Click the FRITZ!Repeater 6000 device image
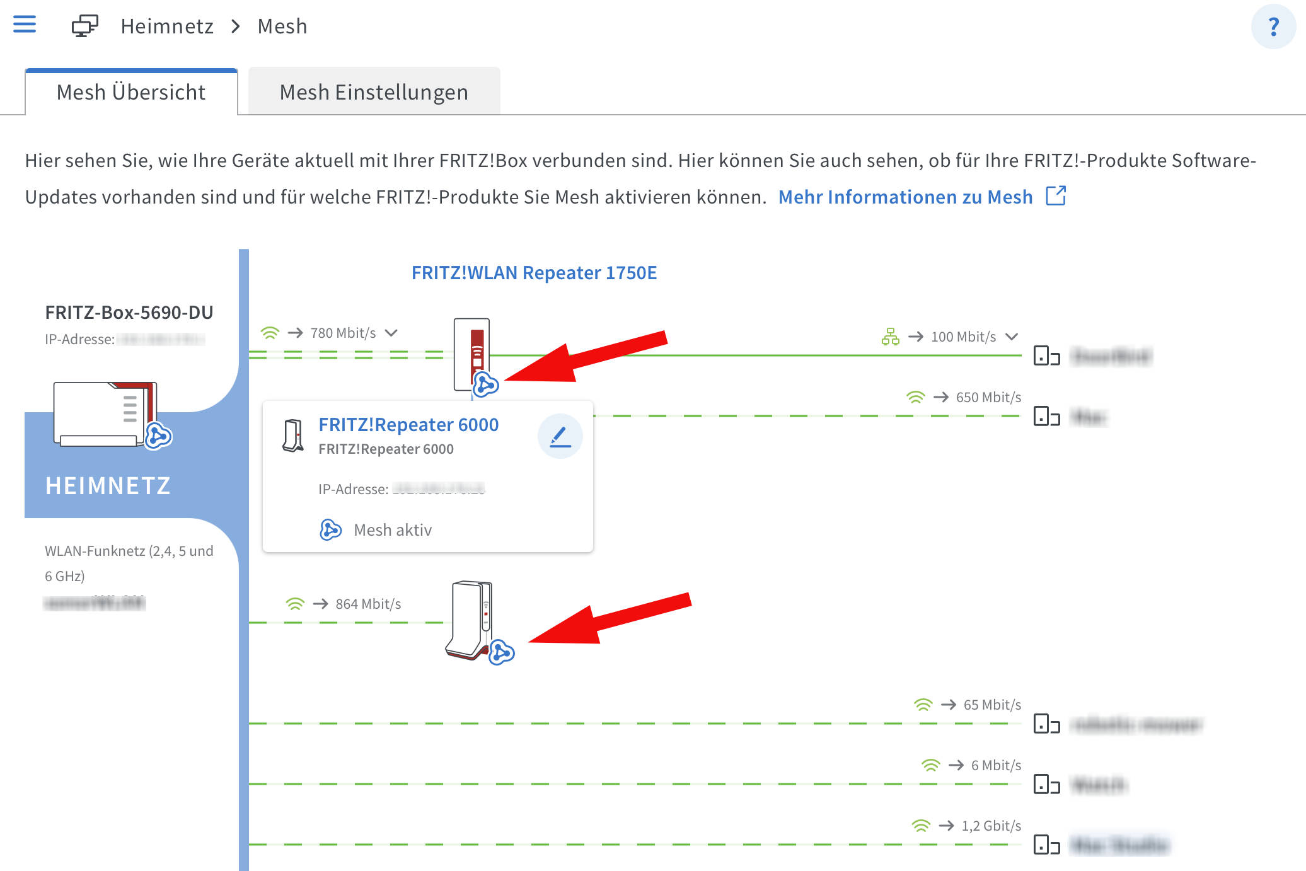This screenshot has height=871, width=1306. coord(469,620)
